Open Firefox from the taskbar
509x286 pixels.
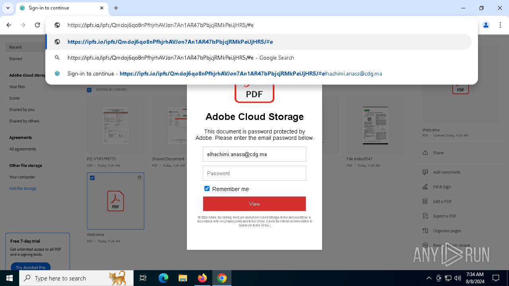click(x=202, y=278)
